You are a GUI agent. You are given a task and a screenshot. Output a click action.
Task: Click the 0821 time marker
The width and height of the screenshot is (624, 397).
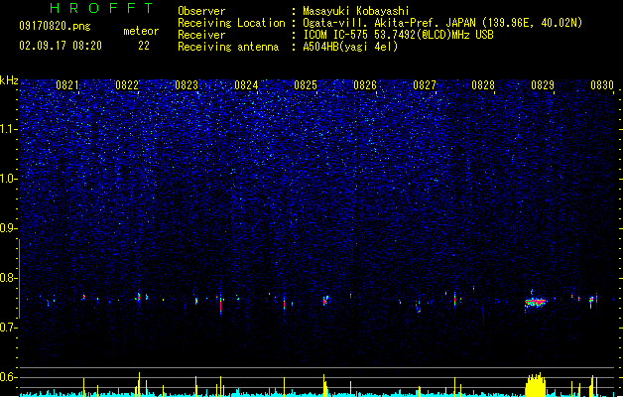[66, 85]
